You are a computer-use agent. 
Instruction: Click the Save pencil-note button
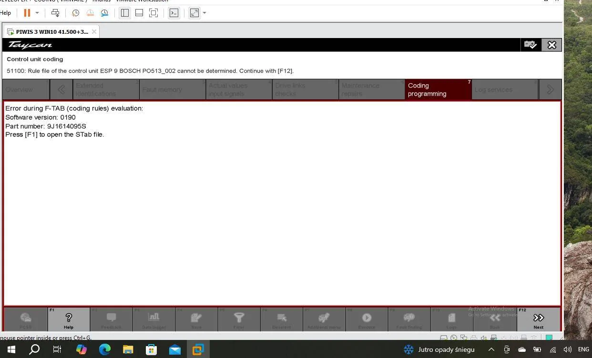[x=196, y=319]
